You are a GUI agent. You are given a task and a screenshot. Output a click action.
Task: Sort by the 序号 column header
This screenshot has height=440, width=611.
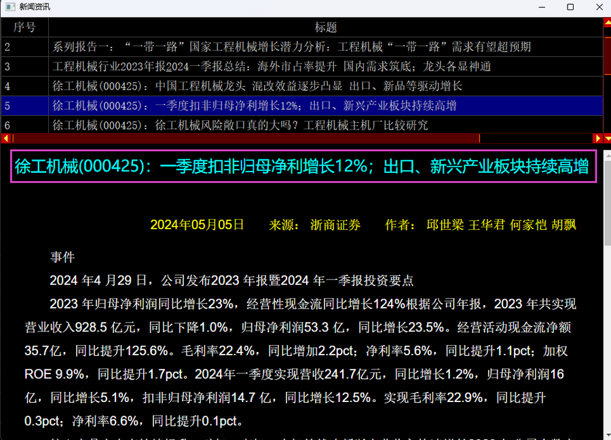24,27
